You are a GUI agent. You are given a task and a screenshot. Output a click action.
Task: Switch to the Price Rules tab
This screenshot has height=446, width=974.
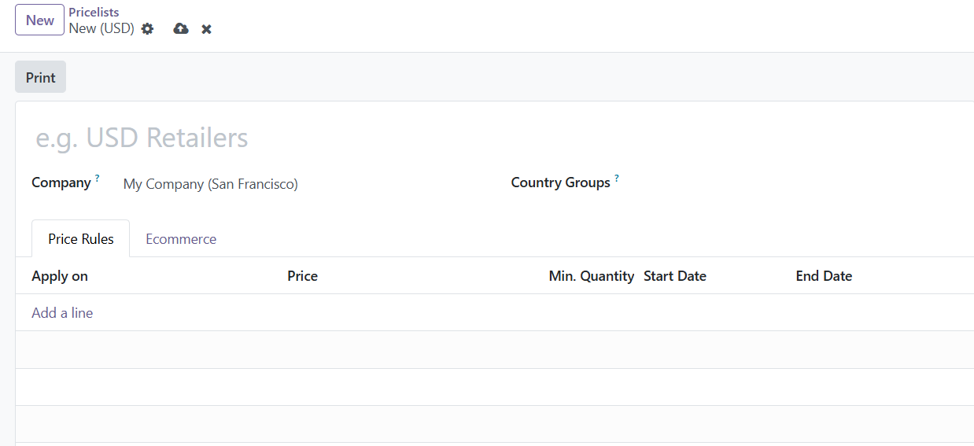tap(80, 239)
